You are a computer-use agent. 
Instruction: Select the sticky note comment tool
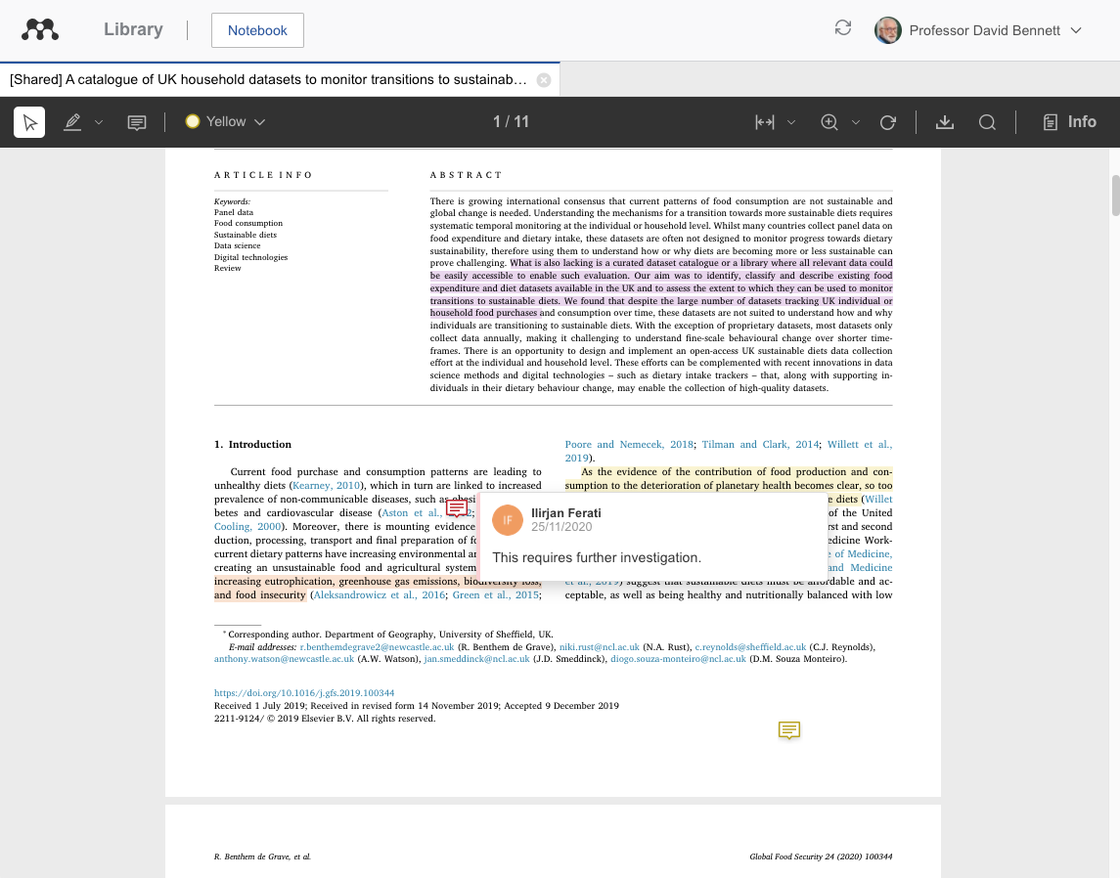[x=136, y=121]
